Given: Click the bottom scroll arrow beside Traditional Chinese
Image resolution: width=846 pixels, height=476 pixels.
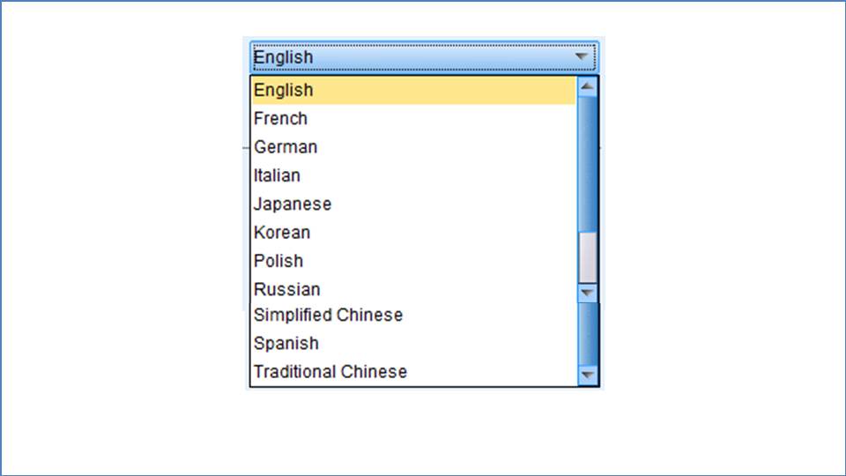Looking at the screenshot, I should 588,376.
